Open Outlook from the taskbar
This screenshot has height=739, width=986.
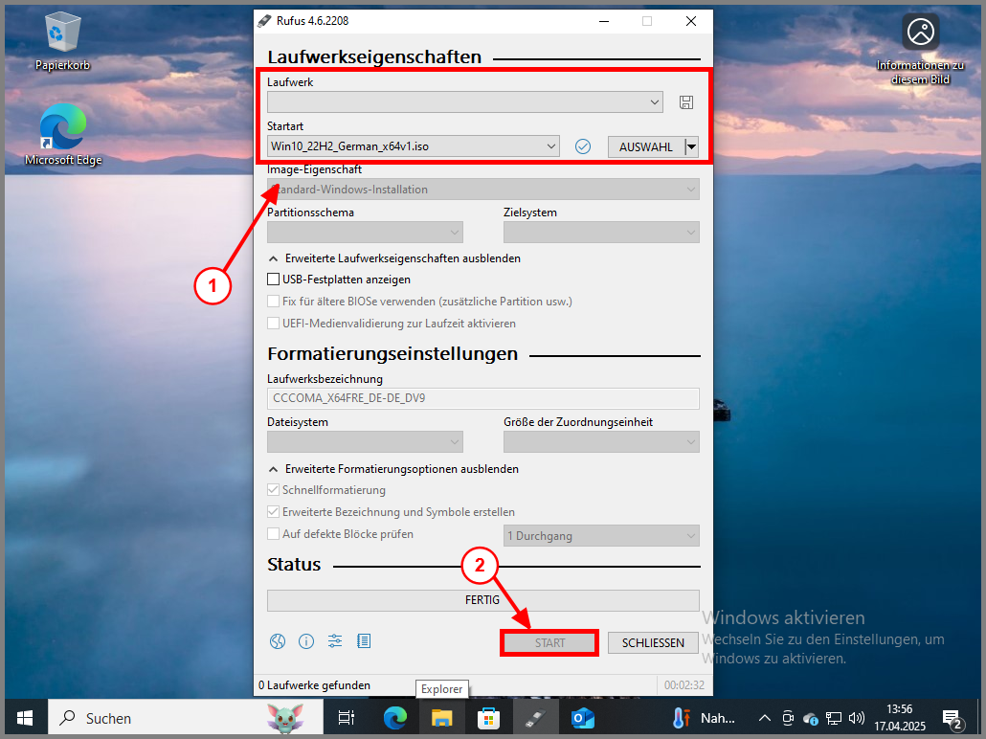(582, 718)
